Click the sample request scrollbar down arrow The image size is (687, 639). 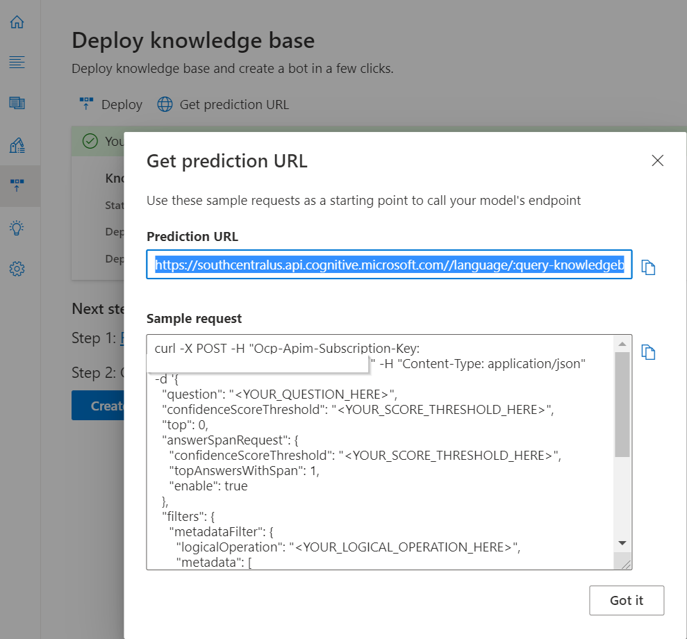[x=622, y=543]
